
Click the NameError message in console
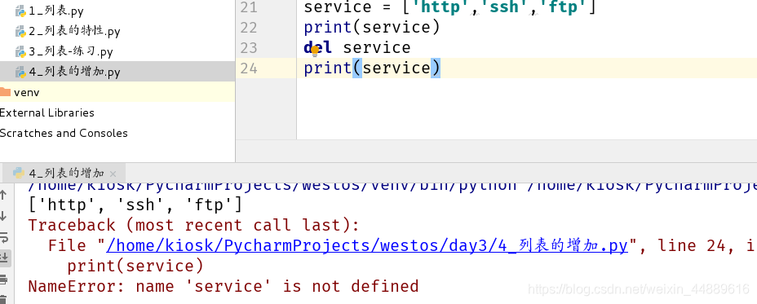(223, 286)
